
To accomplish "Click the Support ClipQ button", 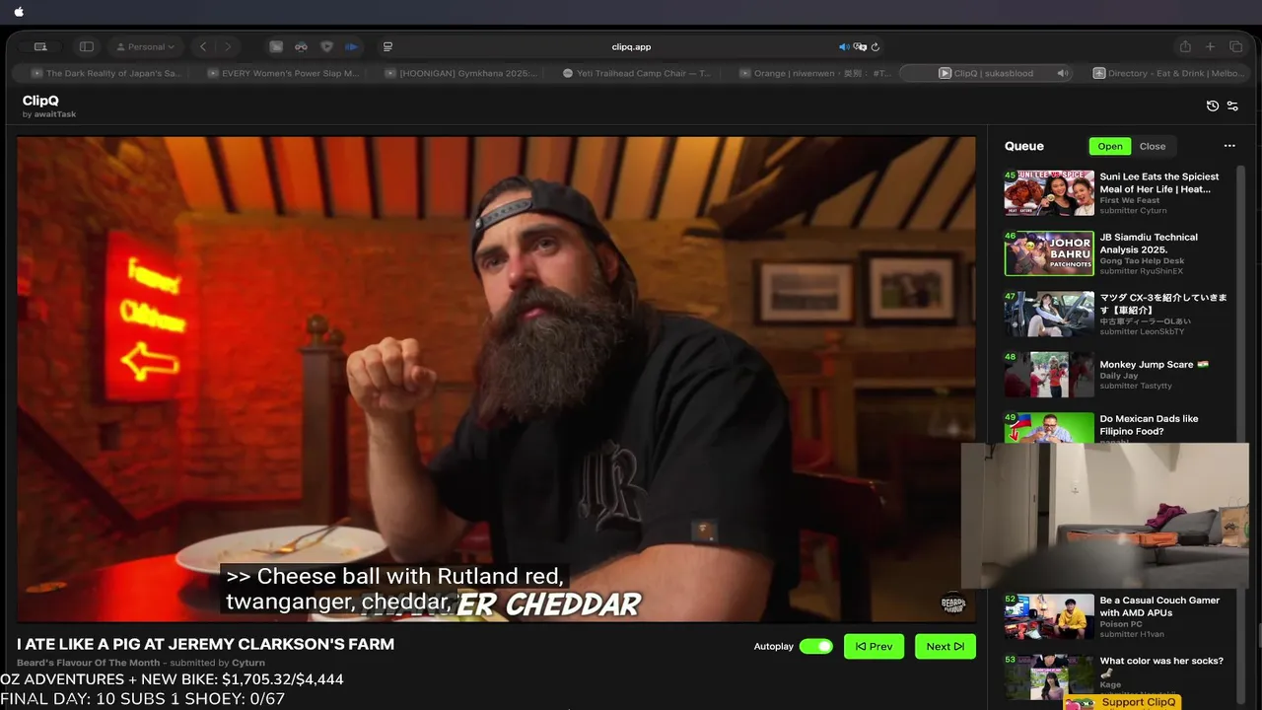I will (1124, 702).
